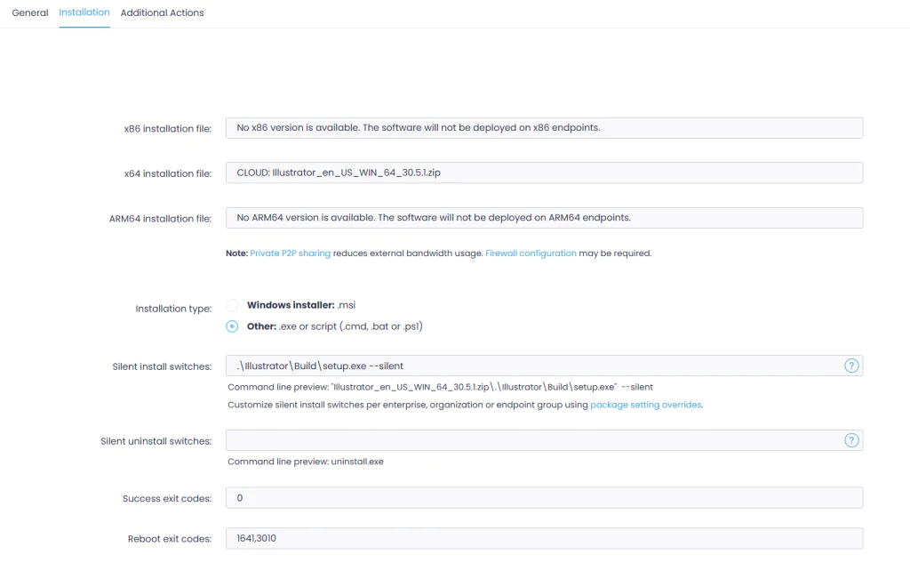Image resolution: width=910 pixels, height=587 pixels.
Task: Click the 'x86 installation file:' label
Action: (168, 129)
